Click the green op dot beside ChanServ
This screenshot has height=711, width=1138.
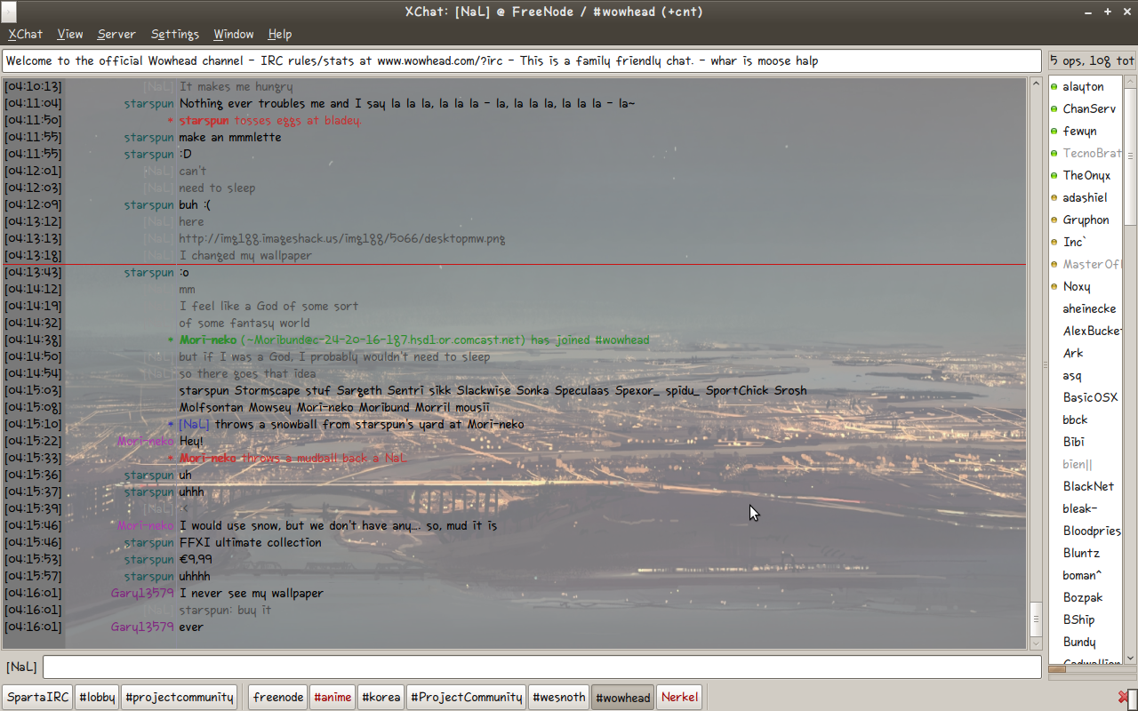coord(1054,108)
